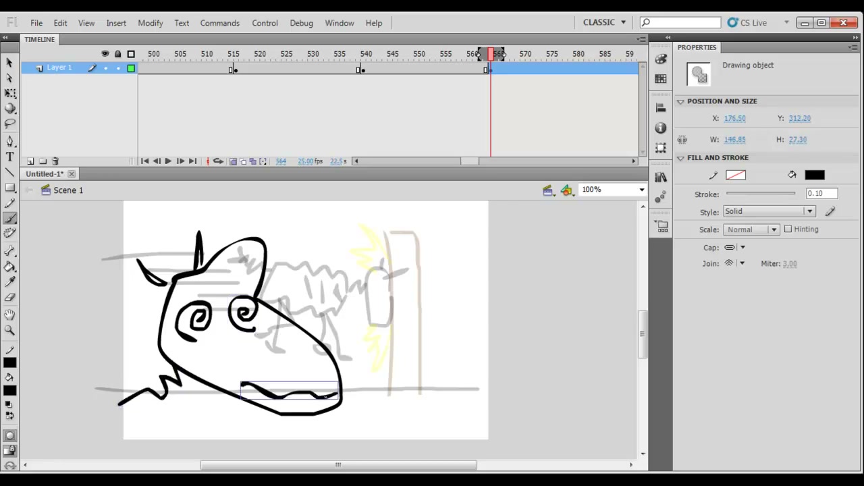Open the Library panel books icon
Viewport: 864px width, 486px height.
[x=661, y=177]
